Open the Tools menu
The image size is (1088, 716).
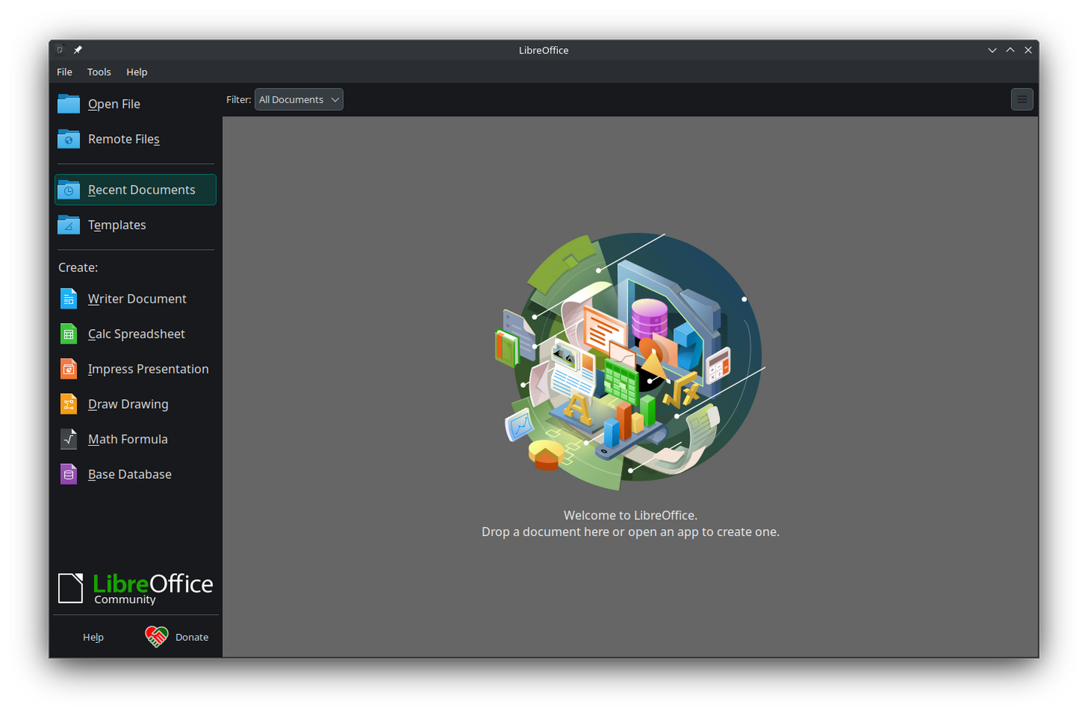[99, 72]
